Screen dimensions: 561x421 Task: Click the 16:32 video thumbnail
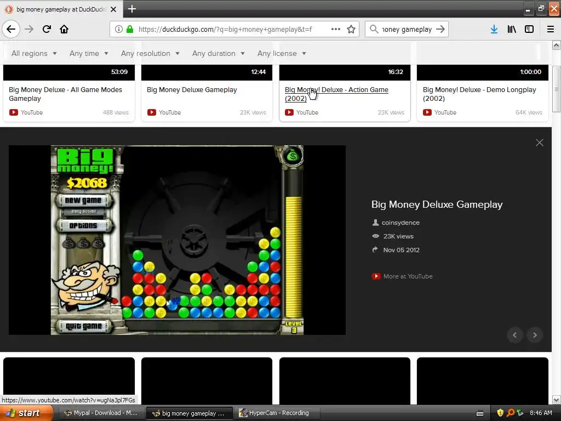click(345, 73)
